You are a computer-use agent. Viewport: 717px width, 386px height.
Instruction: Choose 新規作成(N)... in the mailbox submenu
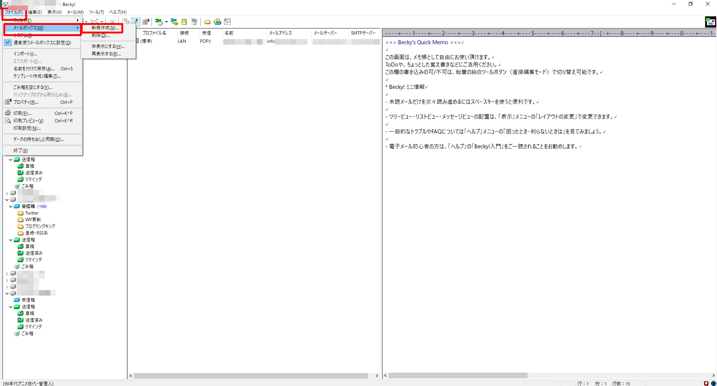(105, 28)
